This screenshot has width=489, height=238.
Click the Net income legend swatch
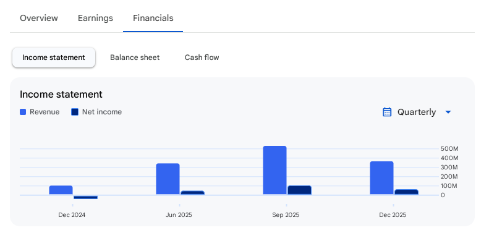75,112
